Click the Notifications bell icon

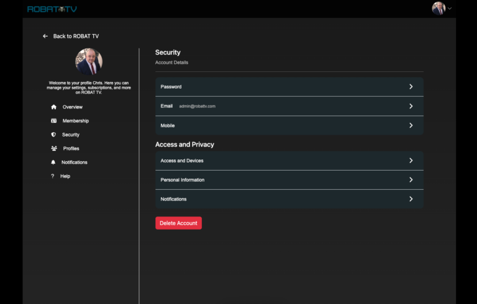[53, 163]
